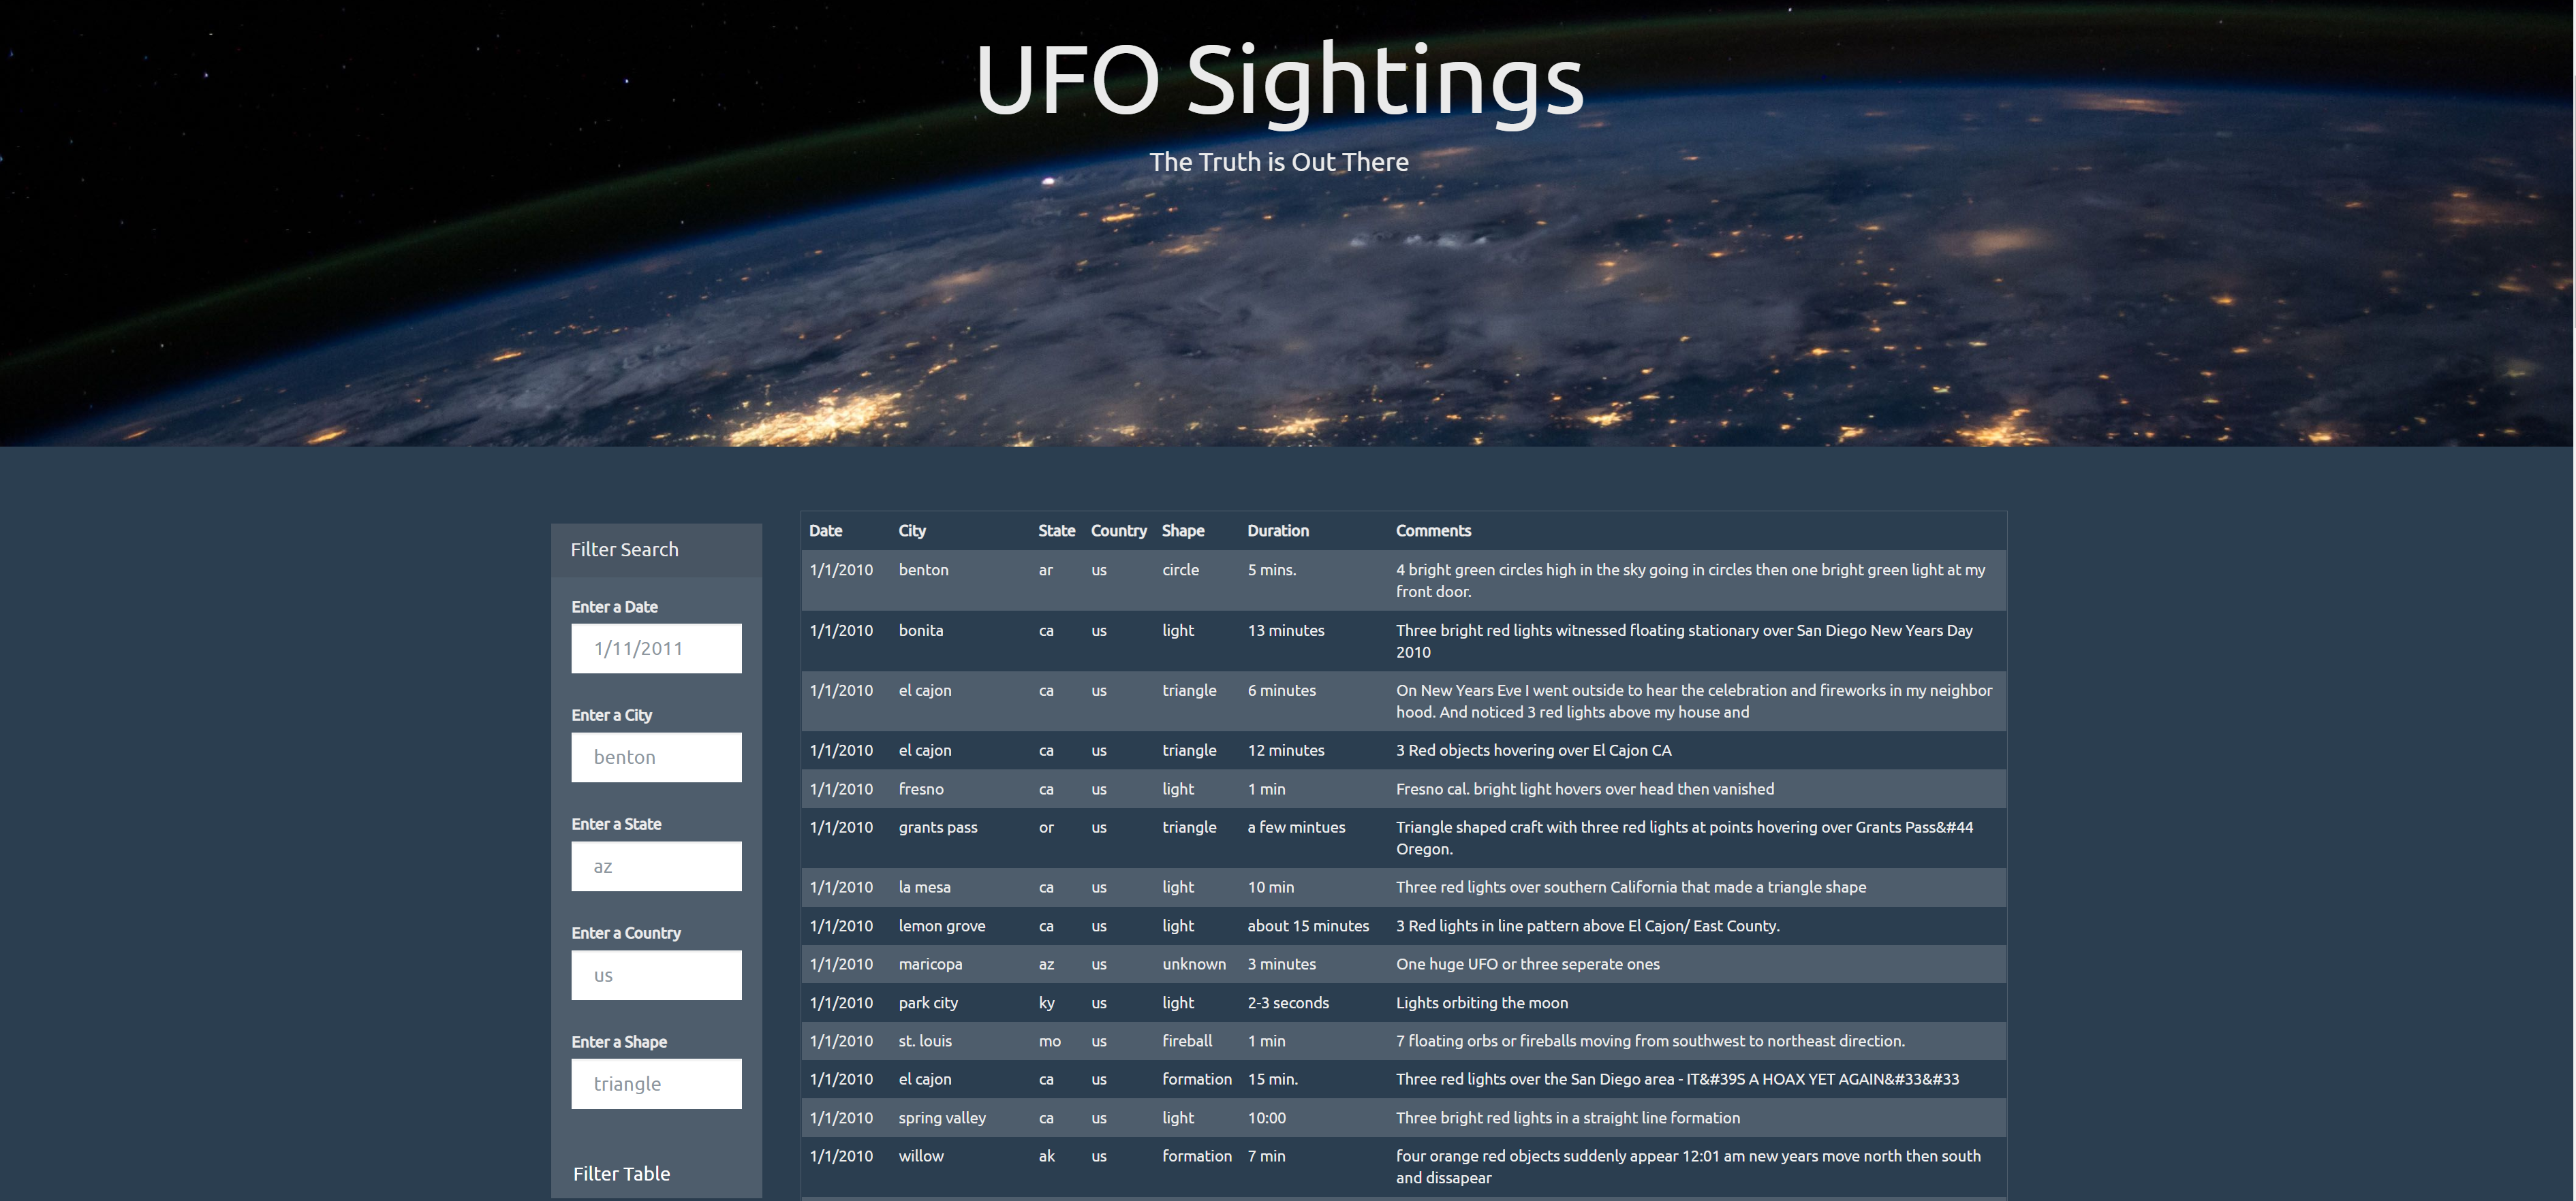Click the Filter Table button
2576x1201 pixels.
pos(621,1173)
